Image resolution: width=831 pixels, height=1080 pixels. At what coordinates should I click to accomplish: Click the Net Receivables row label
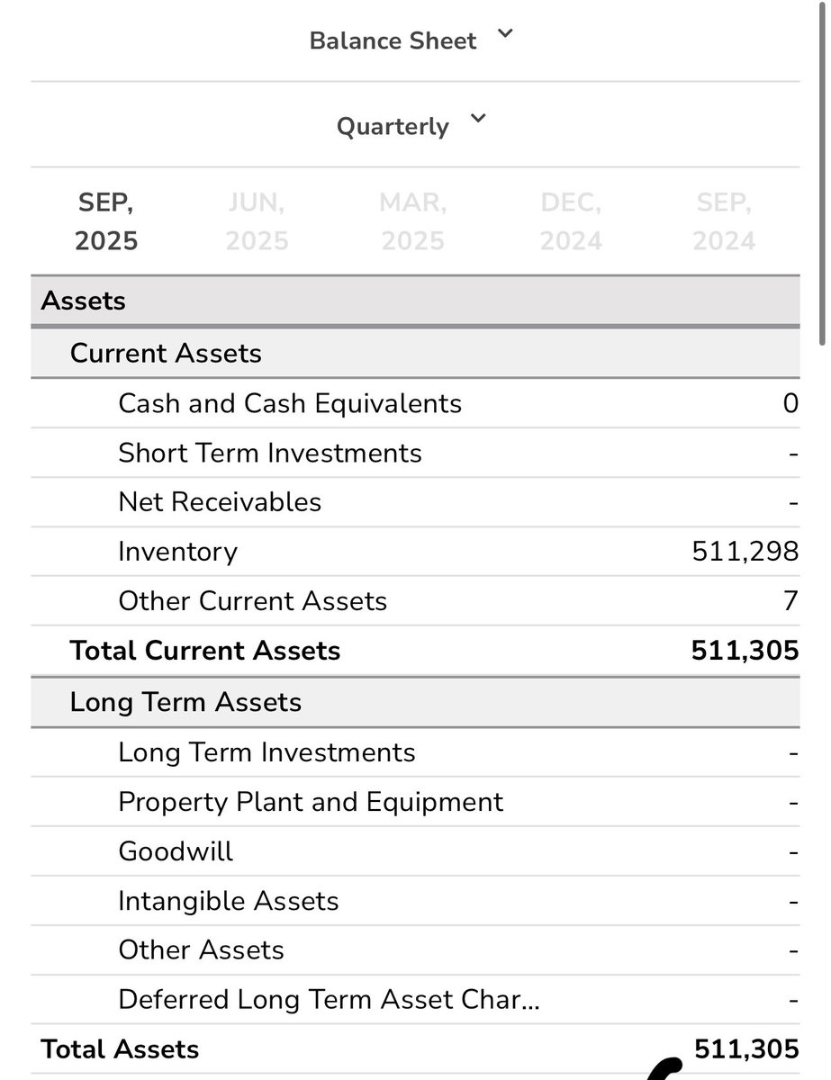click(x=220, y=501)
